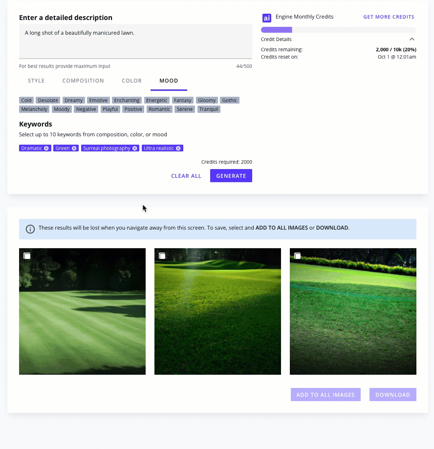
Task: Check the third generated image checkbox
Action: pos(298,256)
